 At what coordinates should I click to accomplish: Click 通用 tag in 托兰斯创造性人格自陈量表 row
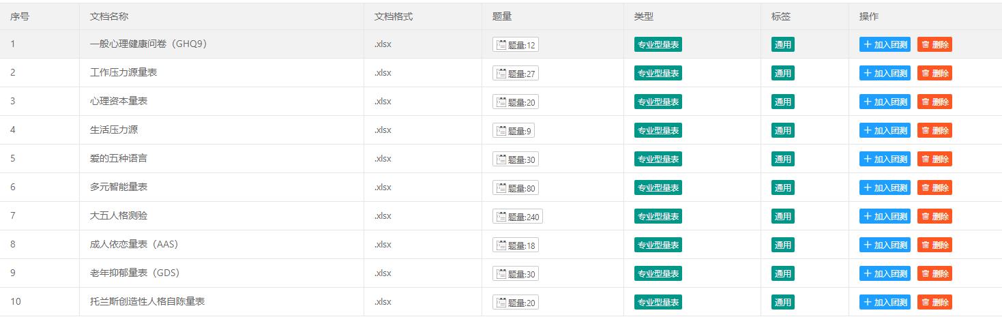pos(783,303)
